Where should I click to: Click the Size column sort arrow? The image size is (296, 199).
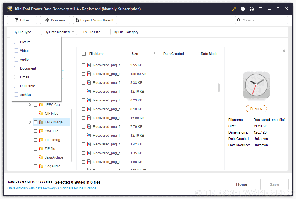154,53
